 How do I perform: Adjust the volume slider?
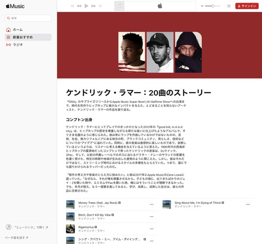pyautogui.click(x=213, y=6)
